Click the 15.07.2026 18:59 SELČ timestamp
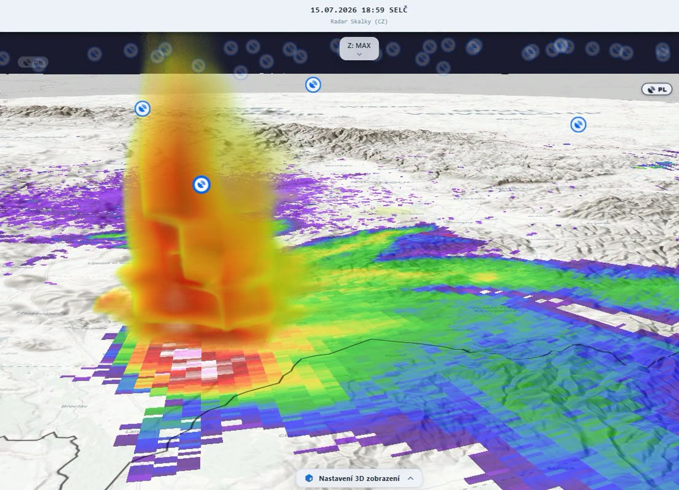 [359, 10]
